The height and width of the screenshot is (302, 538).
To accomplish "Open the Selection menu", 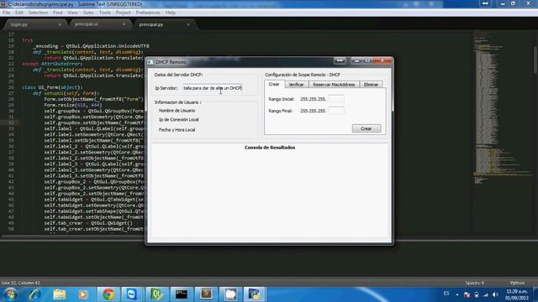I will pyautogui.click(x=38, y=13).
